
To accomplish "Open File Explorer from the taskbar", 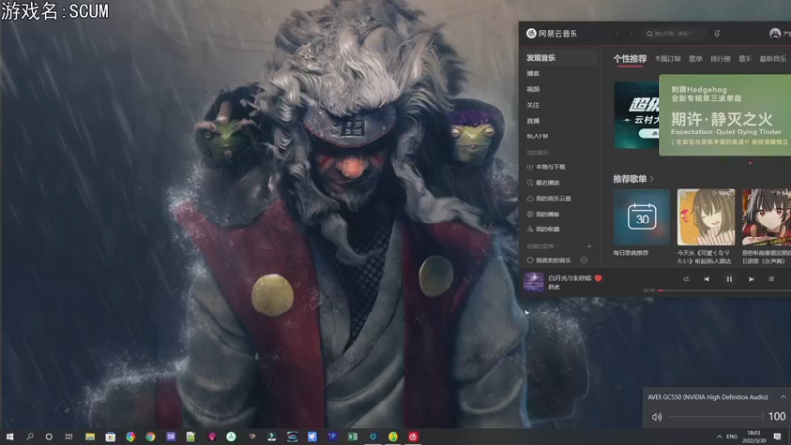I will (x=90, y=437).
